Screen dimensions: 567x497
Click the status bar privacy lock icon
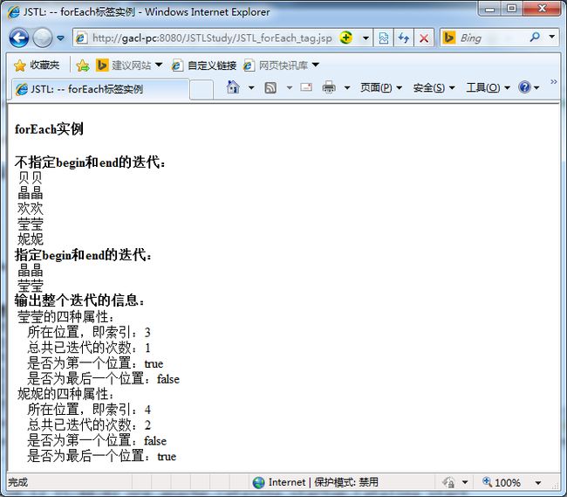pos(448,482)
